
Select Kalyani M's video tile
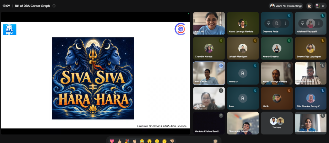coord(209,98)
